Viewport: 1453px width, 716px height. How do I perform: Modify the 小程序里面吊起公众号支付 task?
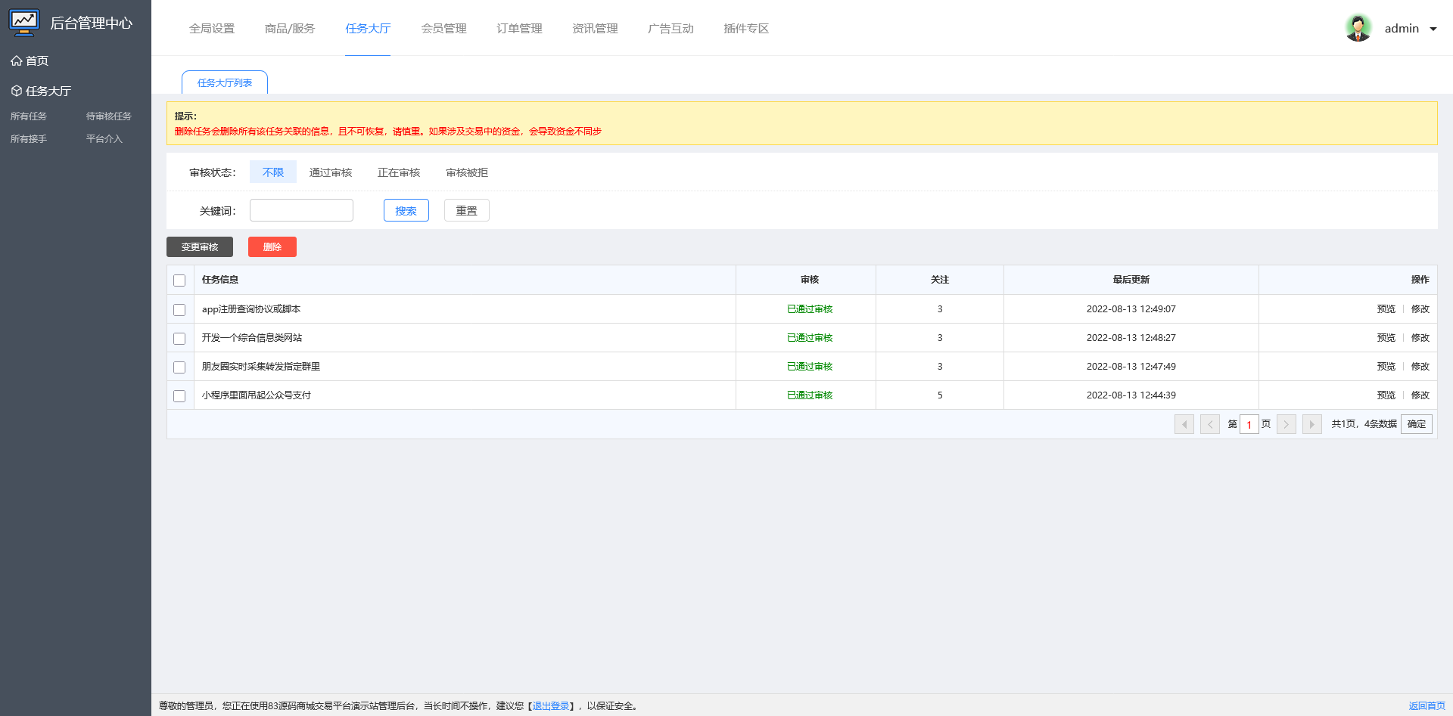[x=1420, y=395]
